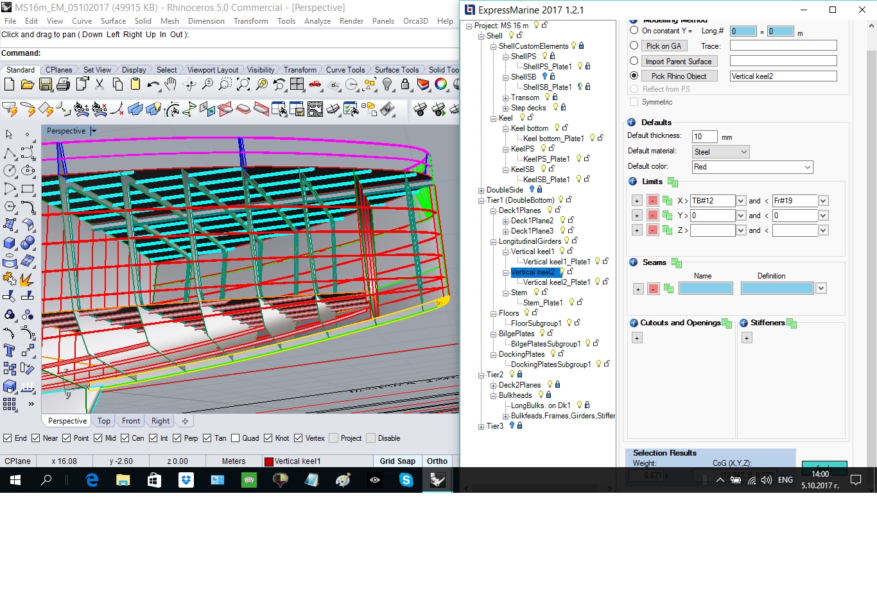The image size is (877, 616).
Task: Select the Box solid tool icon
Action: (x=10, y=243)
